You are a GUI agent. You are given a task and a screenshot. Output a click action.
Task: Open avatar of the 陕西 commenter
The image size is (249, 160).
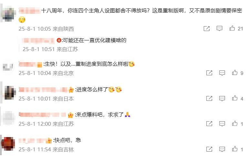click(8, 14)
